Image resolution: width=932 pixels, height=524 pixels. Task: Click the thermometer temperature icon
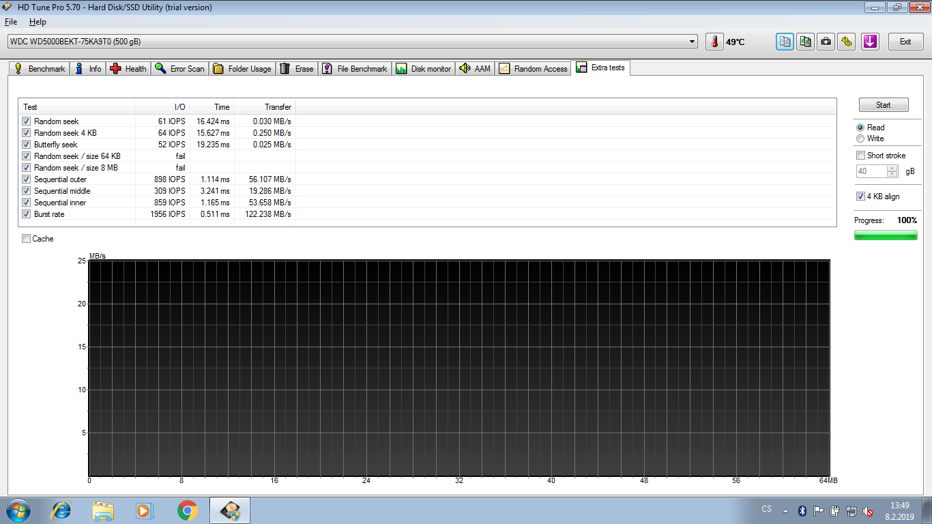coord(714,42)
